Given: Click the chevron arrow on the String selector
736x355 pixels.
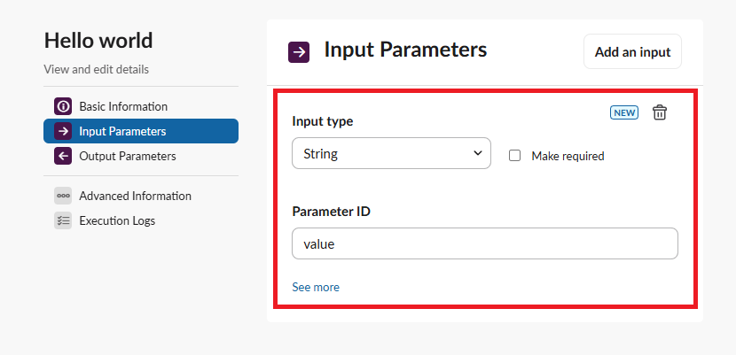Looking at the screenshot, I should tap(477, 153).
